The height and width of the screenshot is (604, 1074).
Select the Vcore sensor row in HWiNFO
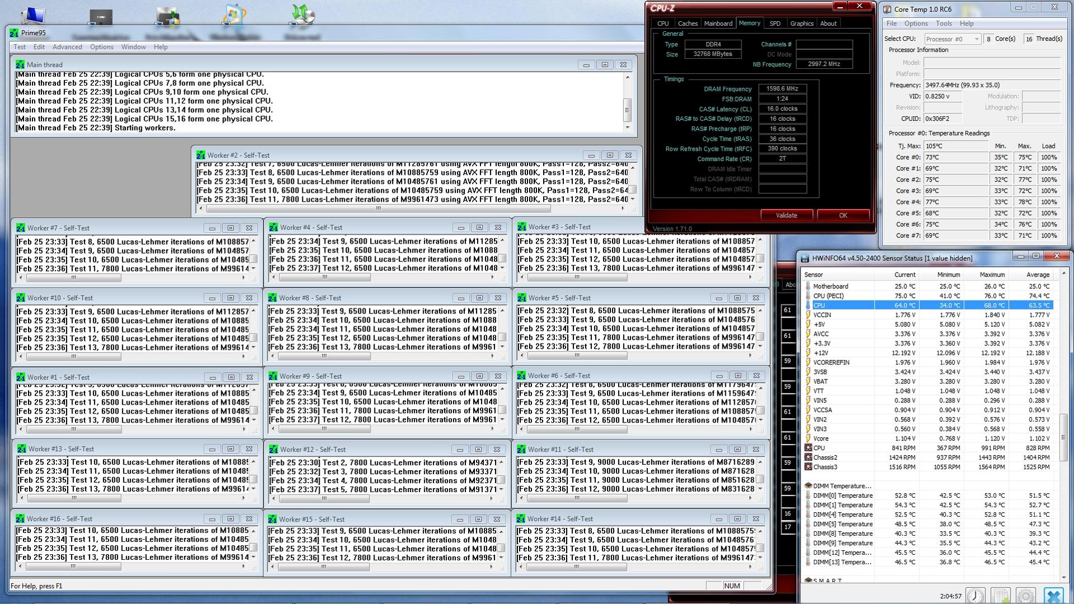click(x=928, y=439)
